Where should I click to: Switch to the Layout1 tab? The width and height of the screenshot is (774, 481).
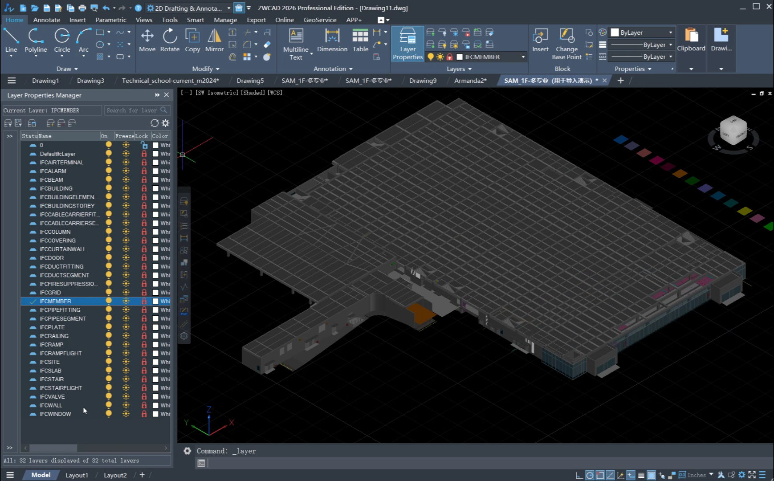pos(77,475)
